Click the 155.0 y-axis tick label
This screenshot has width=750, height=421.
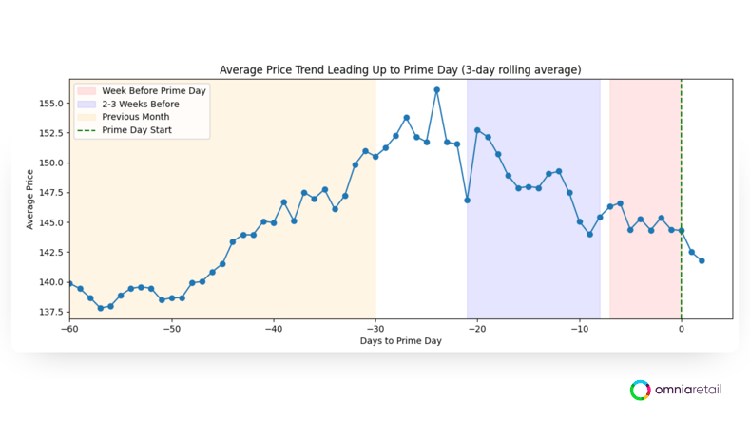[x=50, y=104]
